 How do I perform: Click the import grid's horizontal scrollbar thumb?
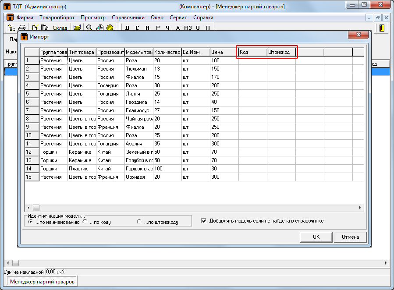pos(36,208)
